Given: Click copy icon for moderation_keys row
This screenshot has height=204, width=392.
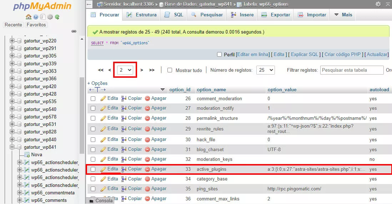Looking at the screenshot, I should point(124,159).
